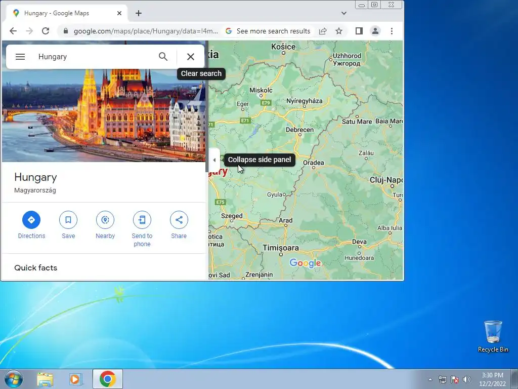
Task: Click Satu Mare label on map
Action: coord(357,122)
